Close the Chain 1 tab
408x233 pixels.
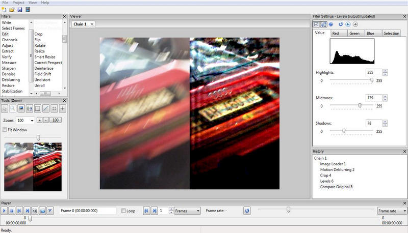[x=92, y=24]
